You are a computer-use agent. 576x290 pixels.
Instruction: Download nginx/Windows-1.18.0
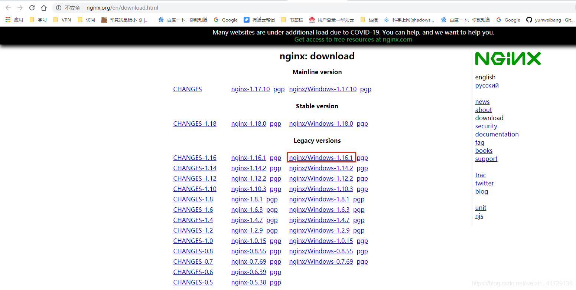(x=321, y=123)
